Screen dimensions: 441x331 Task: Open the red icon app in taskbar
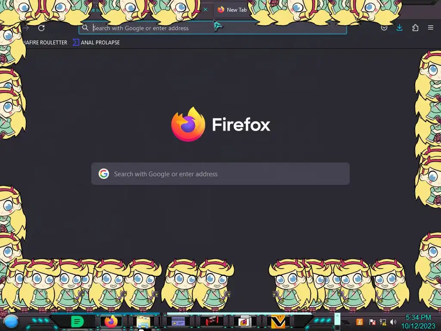[211, 322]
